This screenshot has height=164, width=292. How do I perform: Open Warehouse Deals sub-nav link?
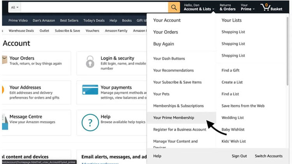pyautogui.click(x=21, y=31)
